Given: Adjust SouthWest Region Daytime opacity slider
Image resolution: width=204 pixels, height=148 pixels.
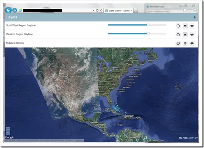Looking at the screenshot, I should coord(148,25).
